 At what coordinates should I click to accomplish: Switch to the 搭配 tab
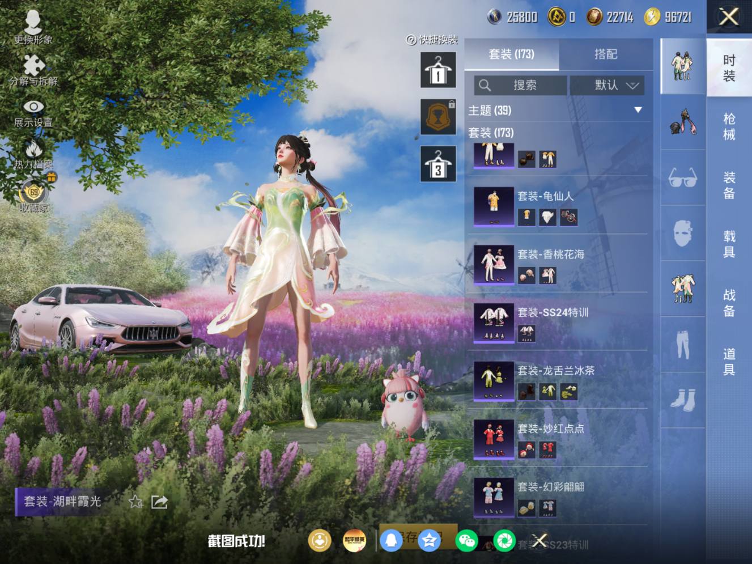606,54
